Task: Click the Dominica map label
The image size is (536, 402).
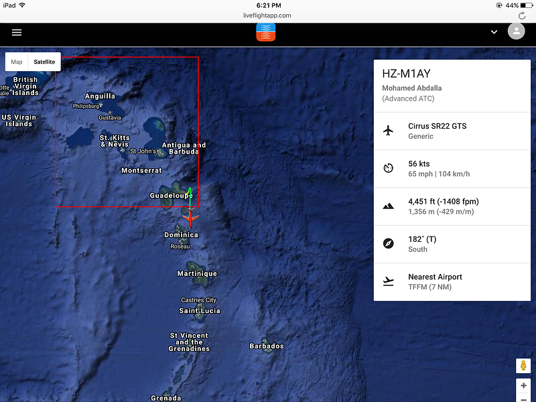Action: point(181,235)
